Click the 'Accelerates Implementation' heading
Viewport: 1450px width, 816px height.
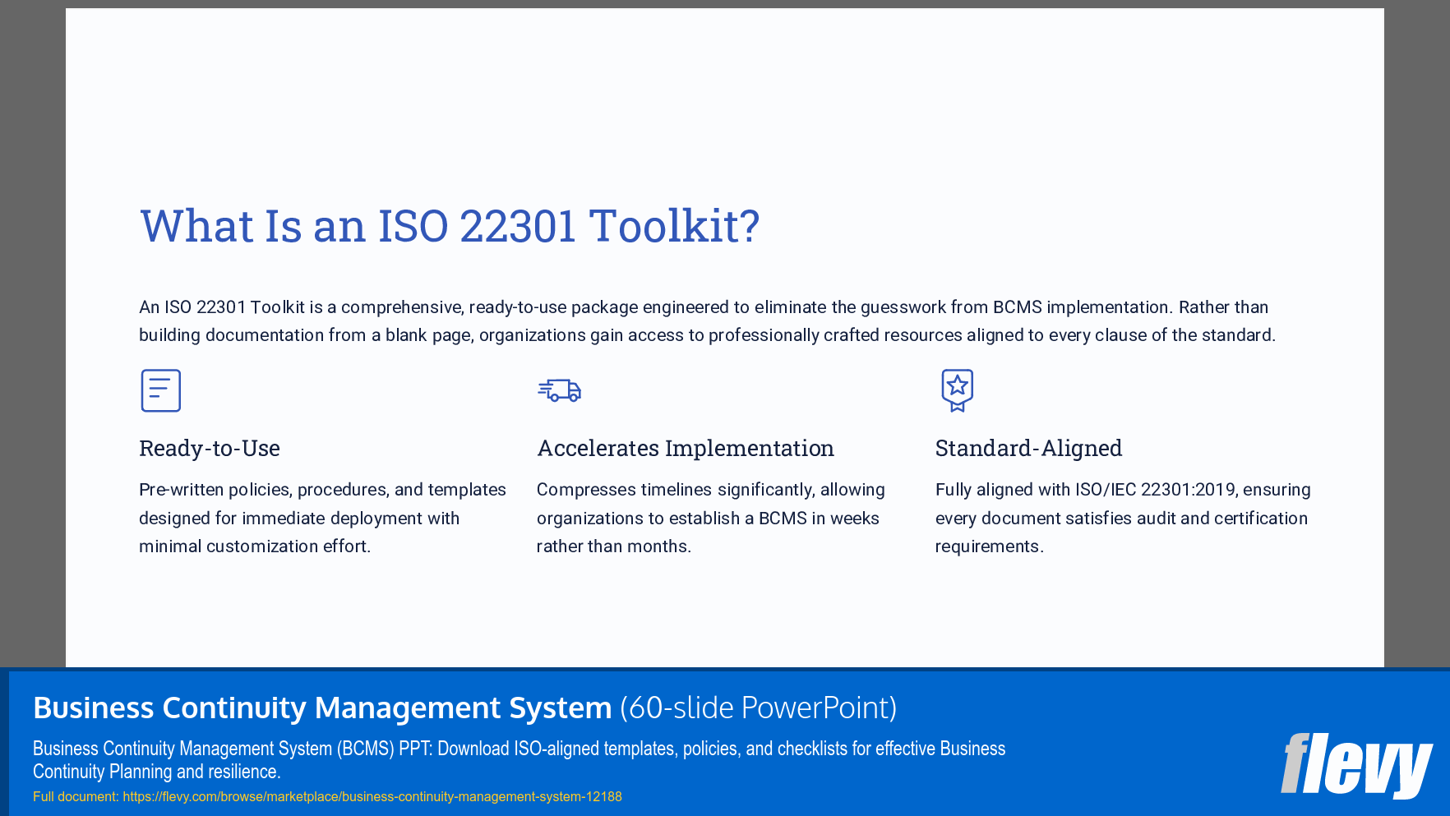coord(686,448)
